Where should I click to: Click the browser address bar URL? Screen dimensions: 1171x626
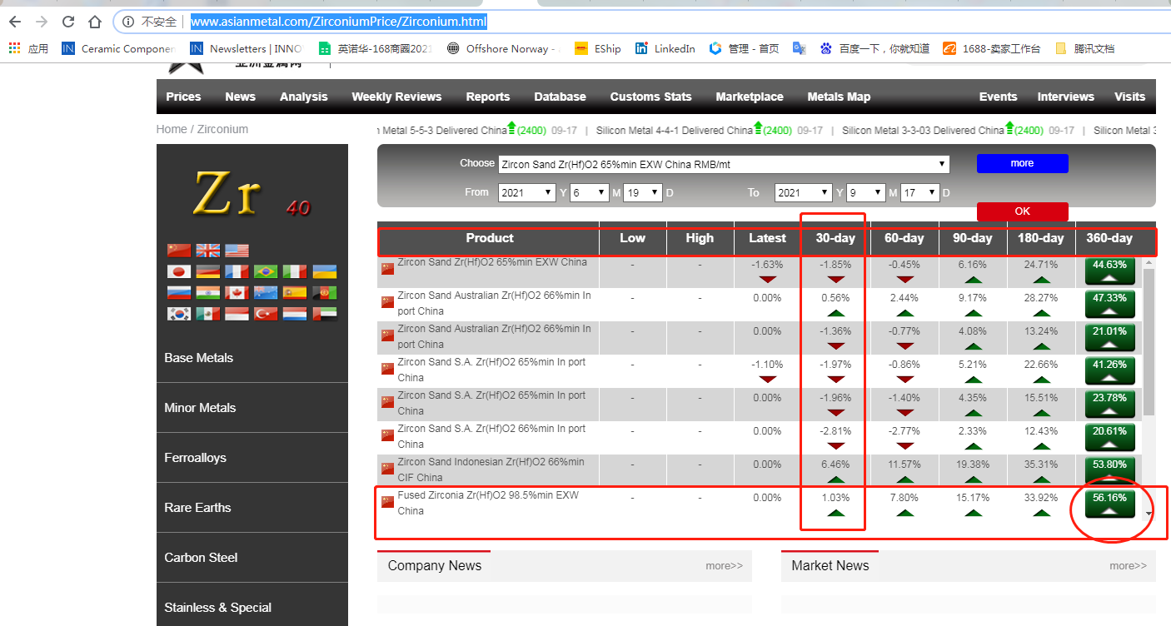338,22
